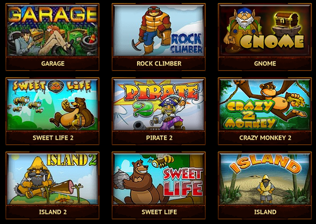
Task: Open the Sweet Life 2 bear artwork
Action: (52, 105)
